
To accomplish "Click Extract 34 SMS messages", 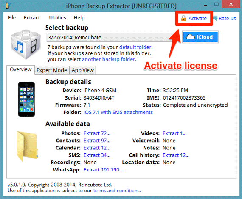I will [97, 155].
